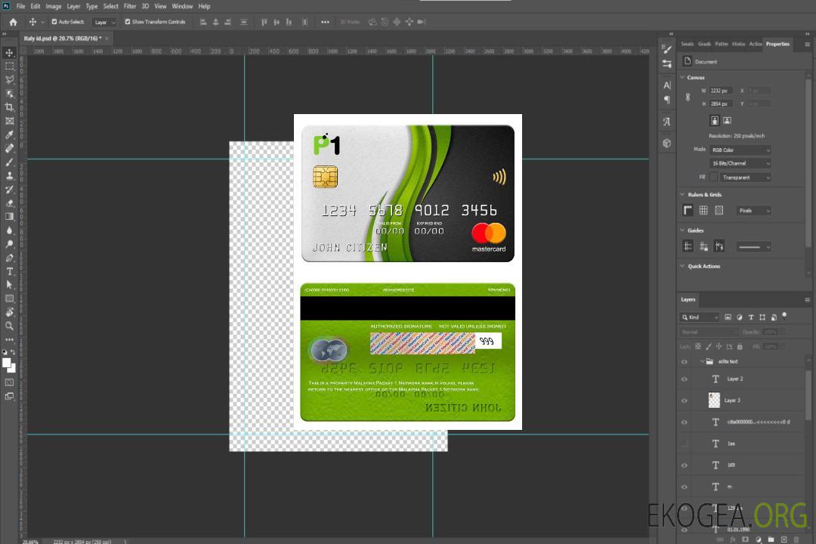Select the Horizontal Type tool
The image size is (816, 544).
(9, 271)
